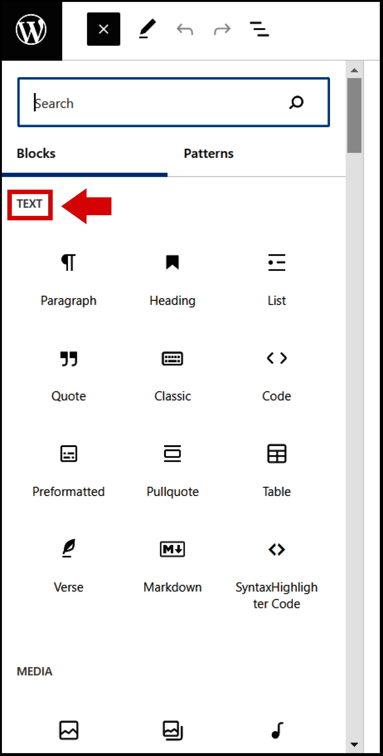This screenshot has height=756, width=383.
Task: Close the block inserter panel
Action: tap(103, 29)
